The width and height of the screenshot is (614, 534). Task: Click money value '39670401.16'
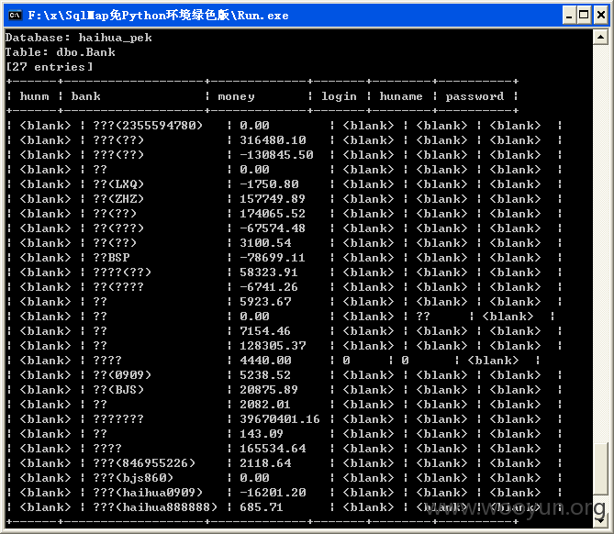[x=280, y=419]
